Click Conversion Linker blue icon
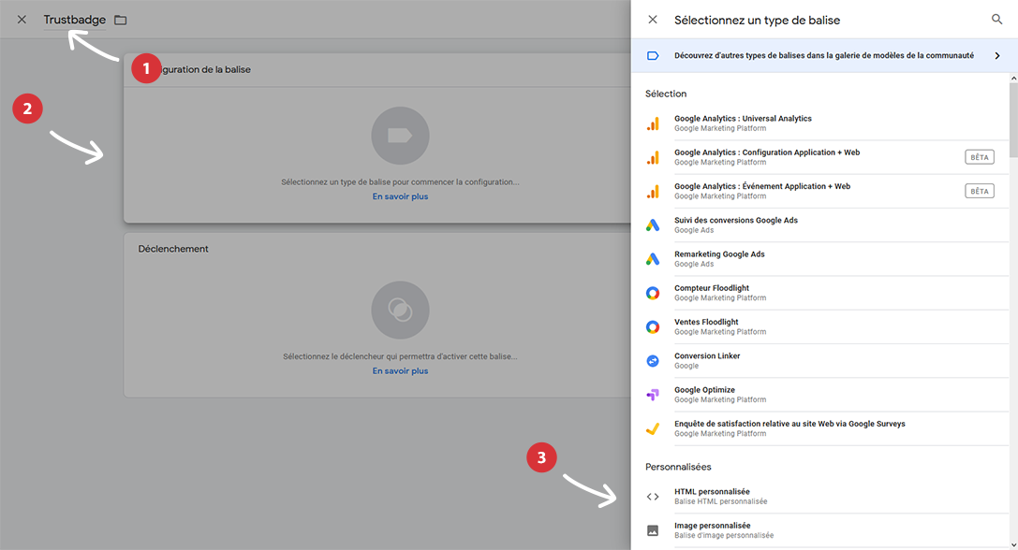Screen dimensions: 1018x550 (653, 361)
